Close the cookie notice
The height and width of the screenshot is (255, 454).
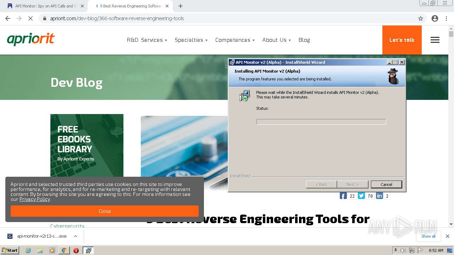pyautogui.click(x=105, y=211)
